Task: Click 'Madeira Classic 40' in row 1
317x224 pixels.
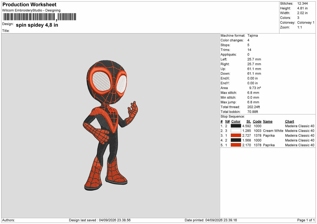Action: pyautogui.click(x=300, y=126)
